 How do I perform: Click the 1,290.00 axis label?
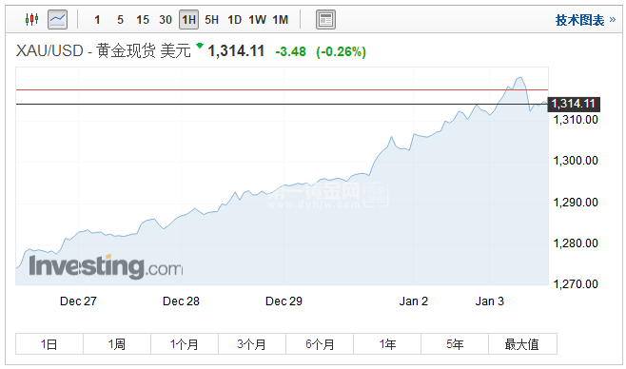576,203
